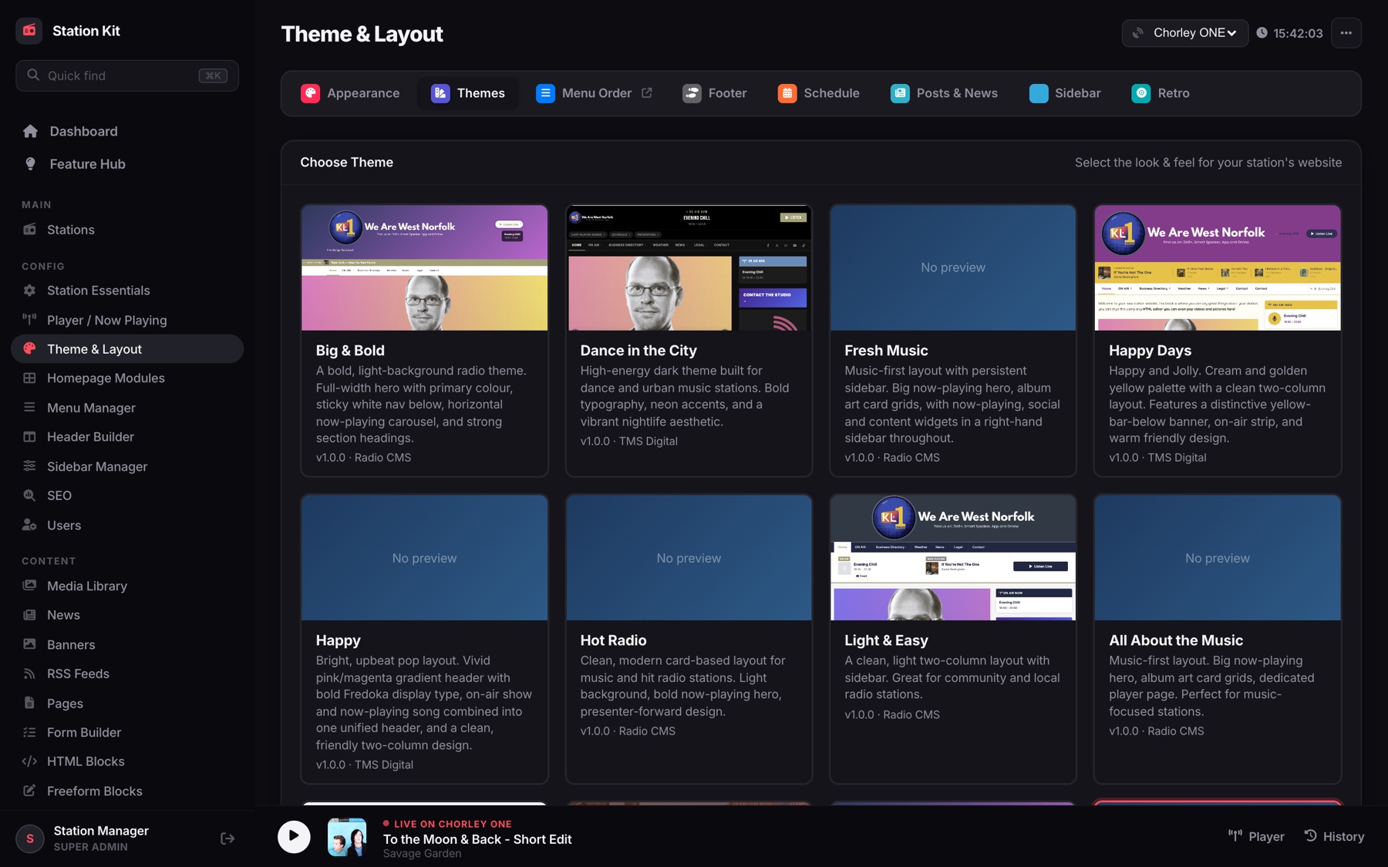Open Dashboard via its home icon
Screen dimensions: 1388x867
[x=30, y=132]
